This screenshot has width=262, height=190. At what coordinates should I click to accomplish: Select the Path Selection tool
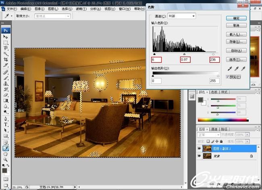click(6, 130)
